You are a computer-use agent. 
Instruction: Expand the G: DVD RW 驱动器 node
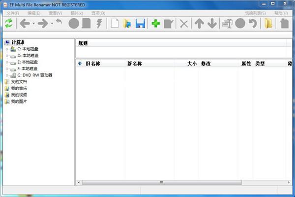[7, 75]
